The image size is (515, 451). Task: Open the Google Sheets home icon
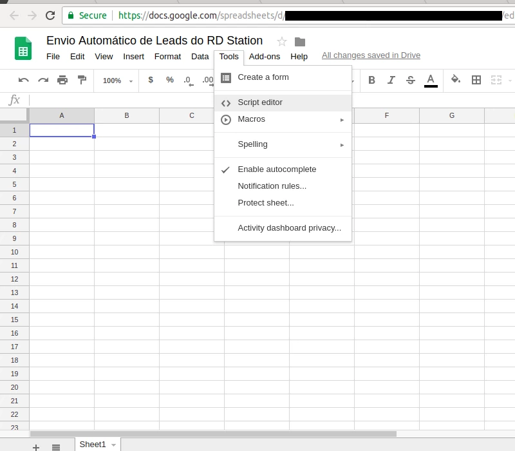click(23, 48)
